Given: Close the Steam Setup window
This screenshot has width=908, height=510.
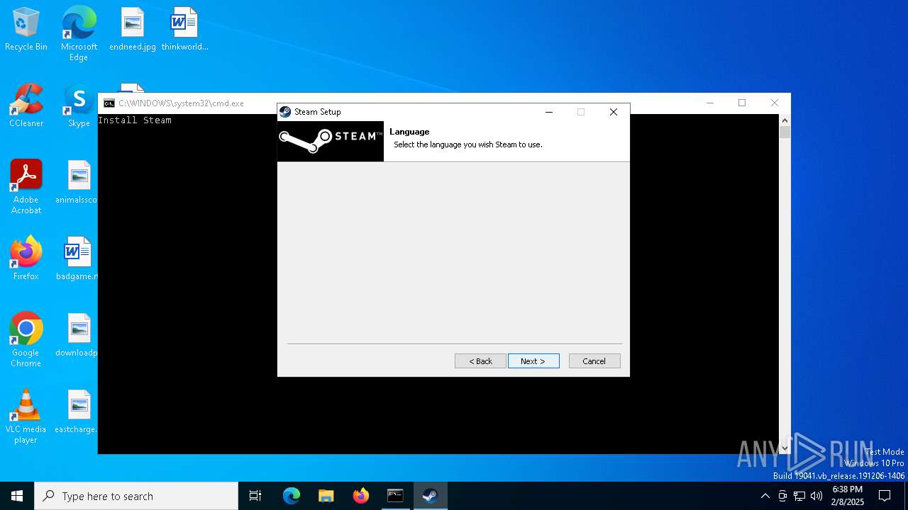Looking at the screenshot, I should tap(614, 112).
